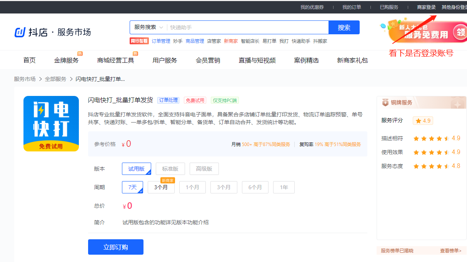Image resolution: width=467 pixels, height=262 pixels.
Task: Open the 闪电快打 app thumbnail image
Action: click(51, 124)
